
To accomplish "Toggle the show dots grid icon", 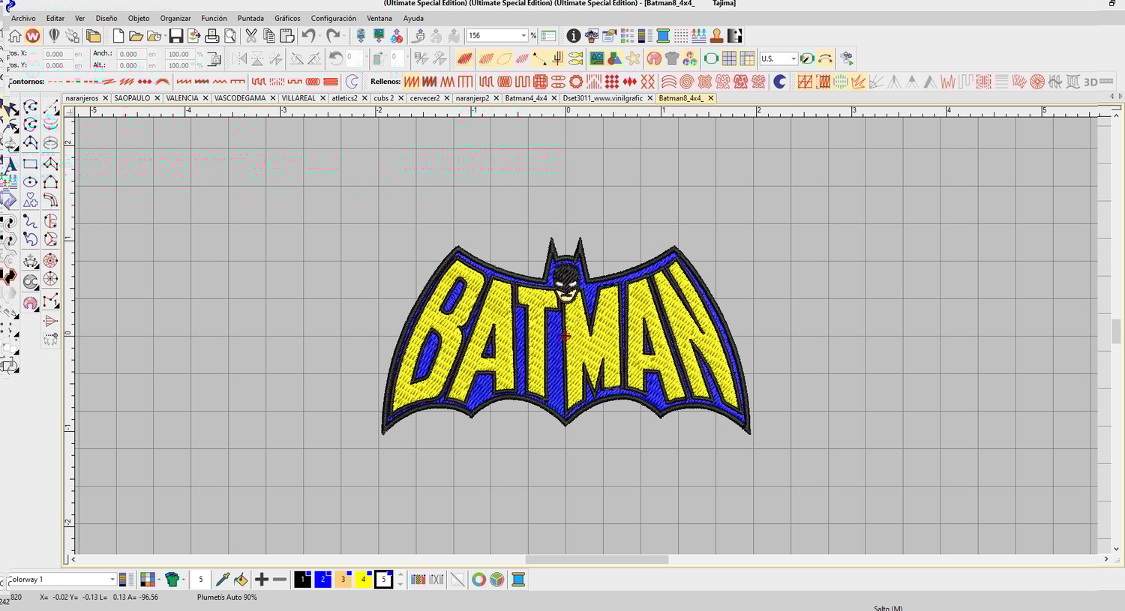I will 681,35.
